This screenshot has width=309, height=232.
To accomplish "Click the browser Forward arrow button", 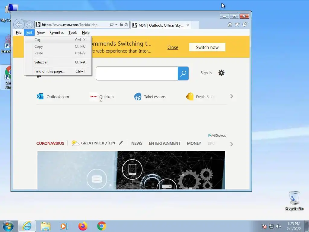I will click(29, 25).
